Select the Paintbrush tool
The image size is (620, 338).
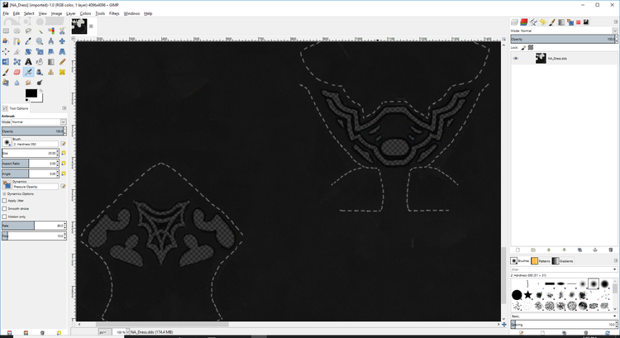pyautogui.click(x=6, y=72)
